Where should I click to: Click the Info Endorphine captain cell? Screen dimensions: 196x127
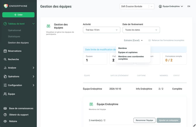[144, 89]
